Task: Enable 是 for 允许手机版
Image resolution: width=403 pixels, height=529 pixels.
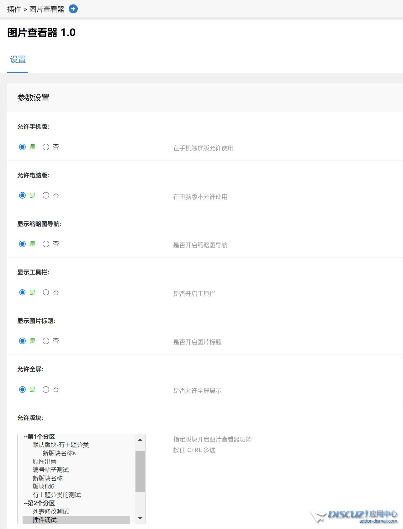Action: click(22, 147)
